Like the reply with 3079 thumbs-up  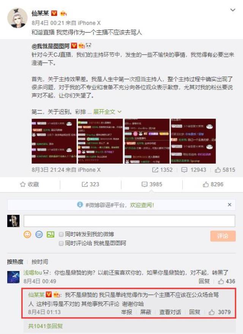pyautogui.click(x=219, y=312)
